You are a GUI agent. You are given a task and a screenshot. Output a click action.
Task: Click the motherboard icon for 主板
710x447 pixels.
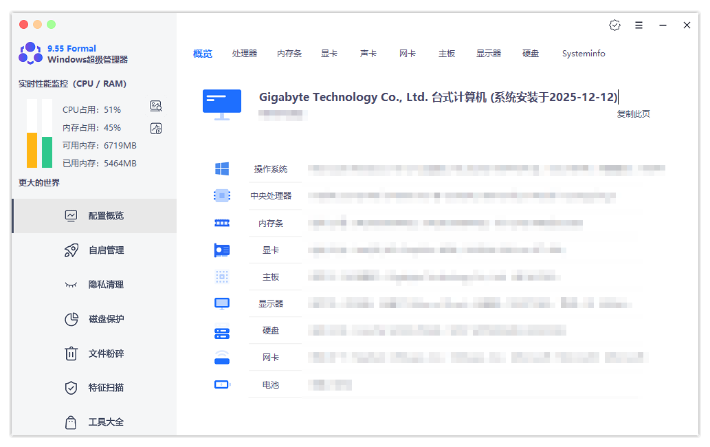222,276
